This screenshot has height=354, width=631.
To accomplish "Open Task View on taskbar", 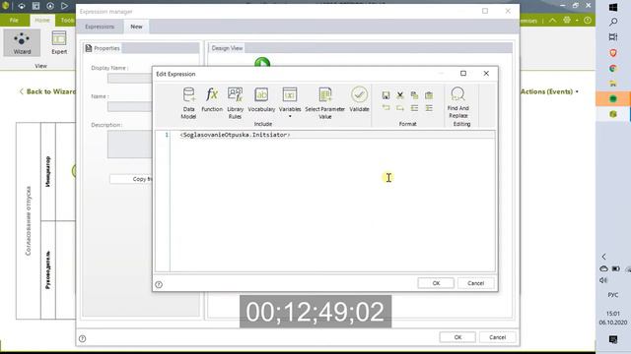I will [x=613, y=37].
